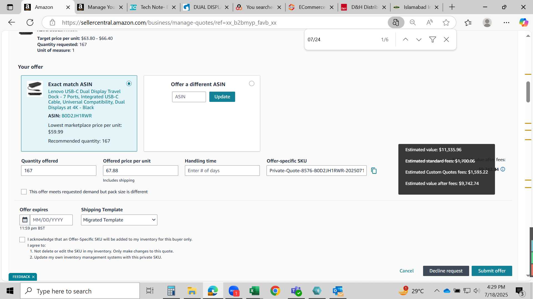Select Offer a different ASIN radio button
The width and height of the screenshot is (533, 299).
pyautogui.click(x=252, y=84)
